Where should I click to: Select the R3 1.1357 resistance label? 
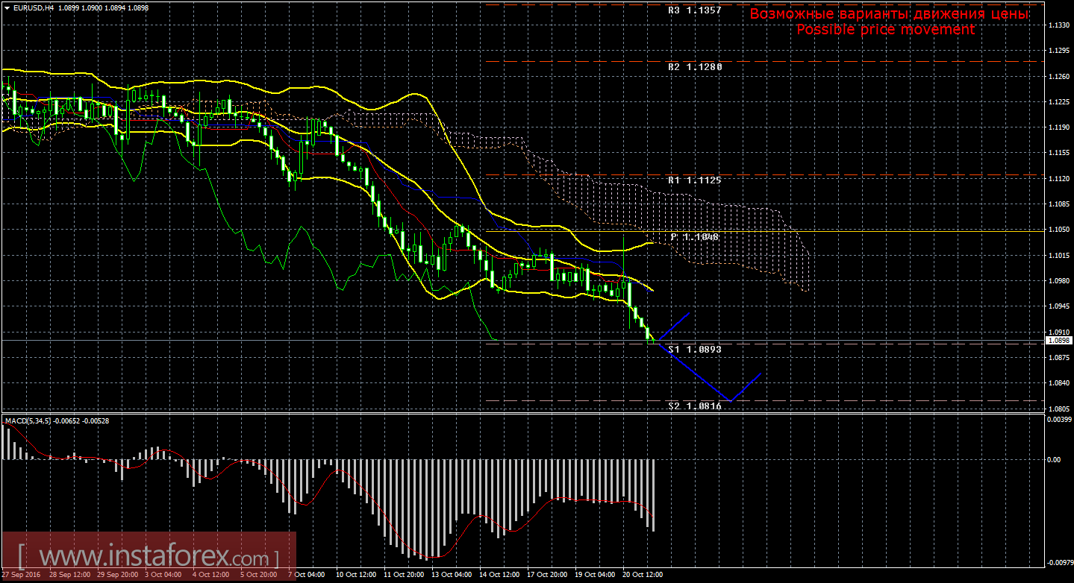[694, 11]
